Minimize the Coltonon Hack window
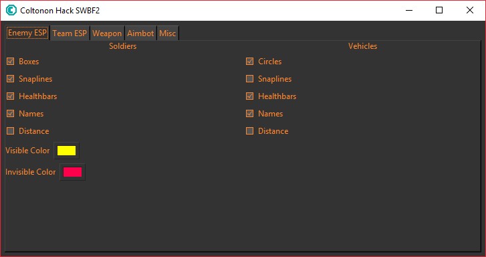 point(409,10)
